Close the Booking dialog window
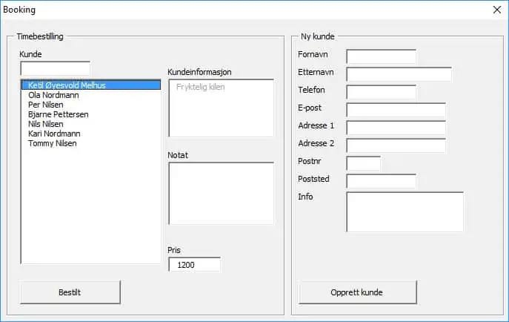 pyautogui.click(x=496, y=10)
